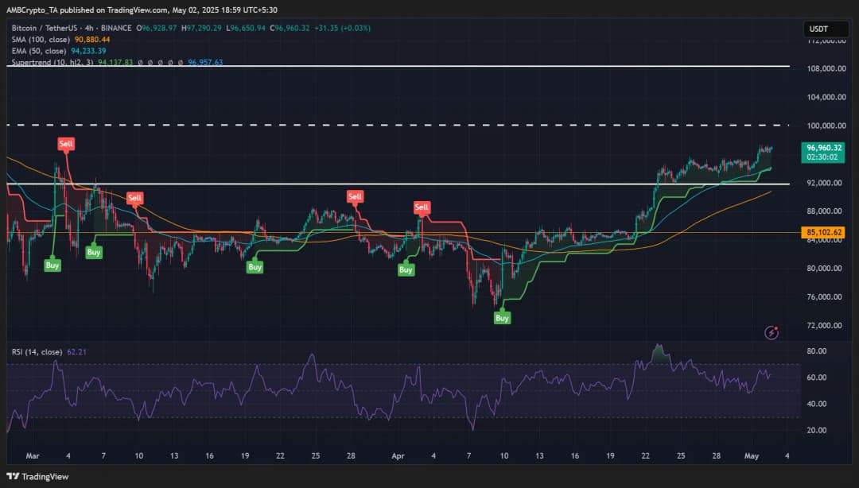
Task: Click the TradingView logo
Action: tap(37, 476)
